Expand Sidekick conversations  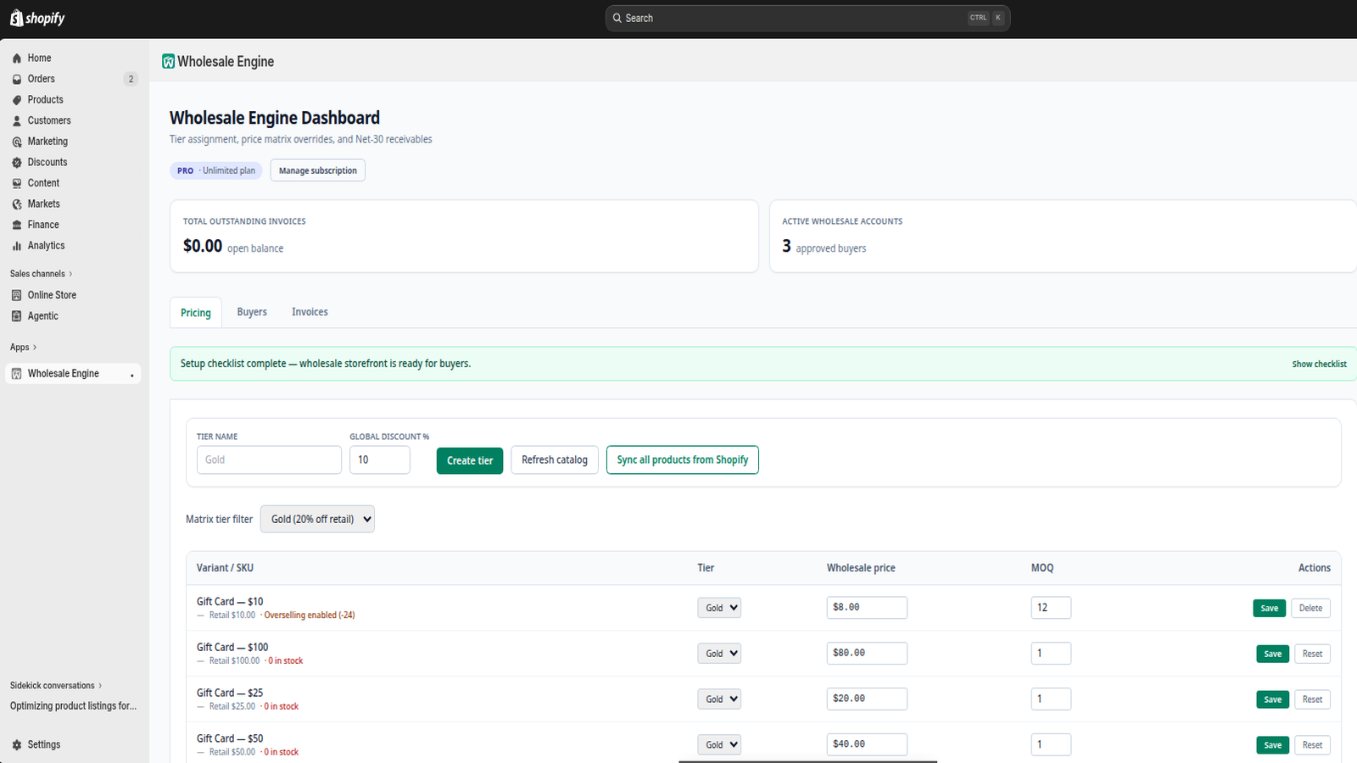pyautogui.click(x=56, y=686)
